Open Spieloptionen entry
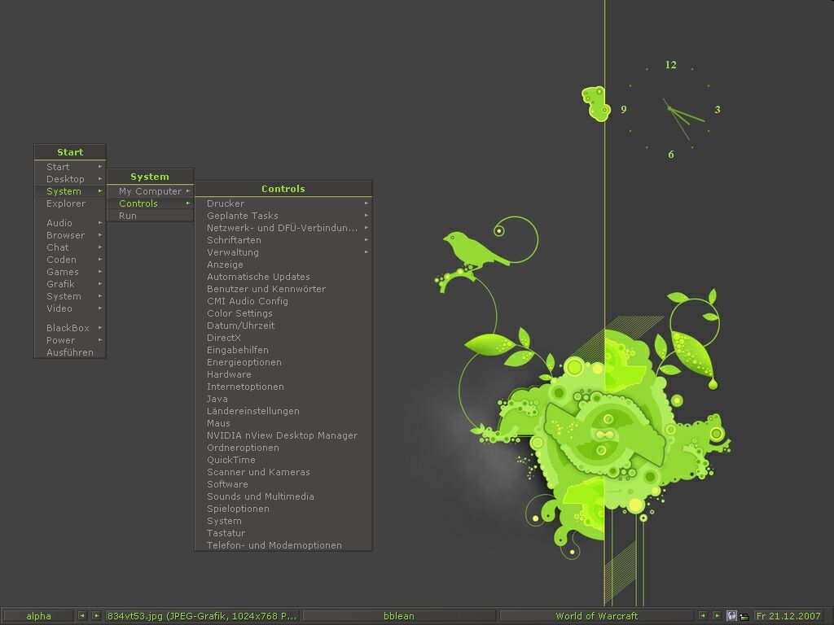Viewport: 834px width, 625px height. click(283, 509)
